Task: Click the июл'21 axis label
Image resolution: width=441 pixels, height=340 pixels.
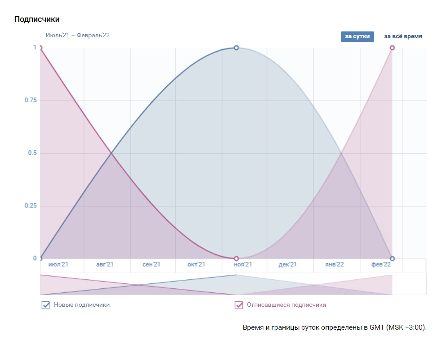Action: tap(58, 265)
